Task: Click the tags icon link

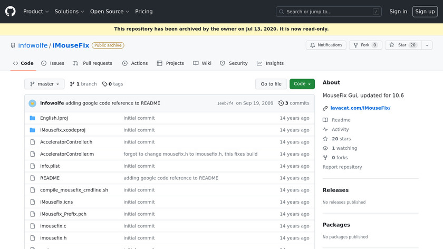Action: click(x=104, y=84)
